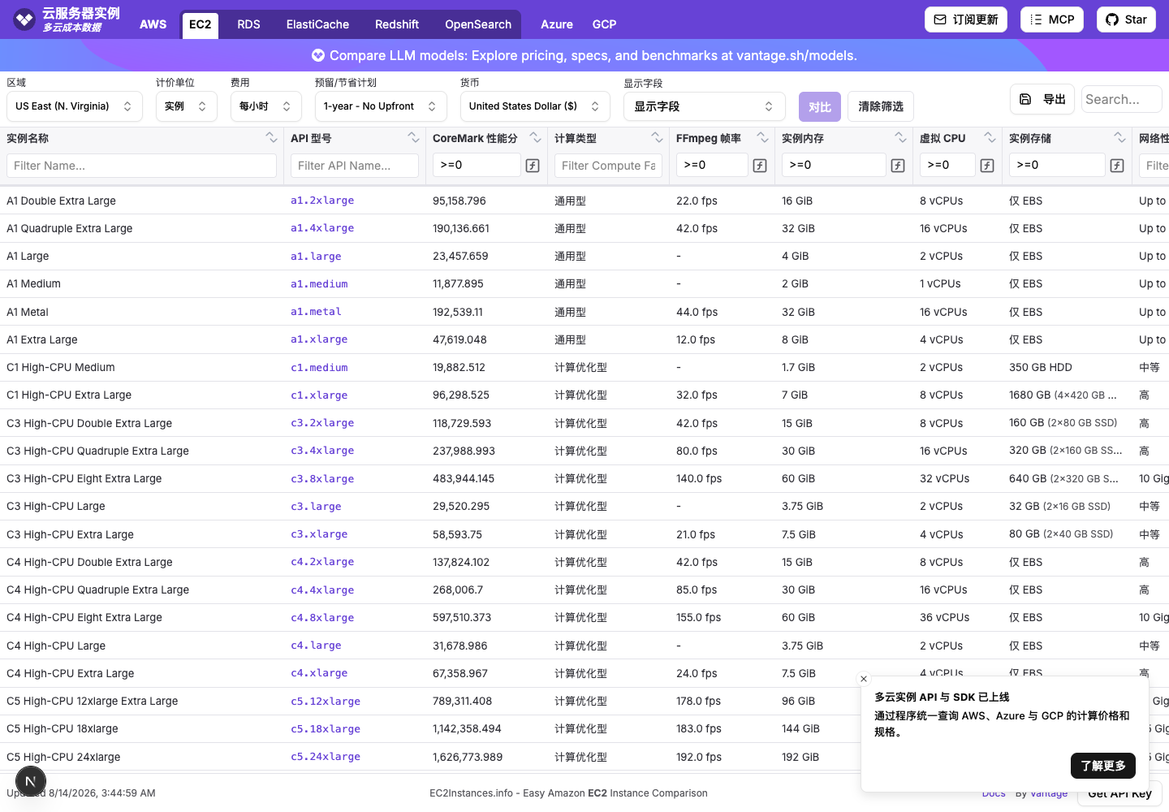This screenshot has height=812, width=1169.
Task: Open 实例存储 filter function icon
Action: [x=1117, y=166]
